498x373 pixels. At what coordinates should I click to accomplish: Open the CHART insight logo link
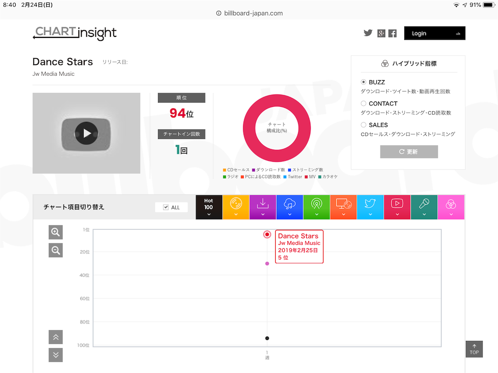coord(75,33)
